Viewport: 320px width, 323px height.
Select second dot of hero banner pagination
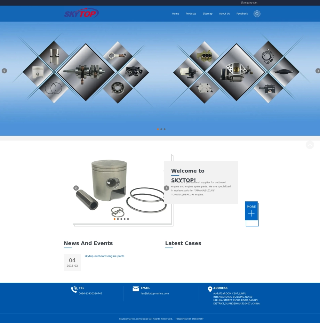(161, 129)
